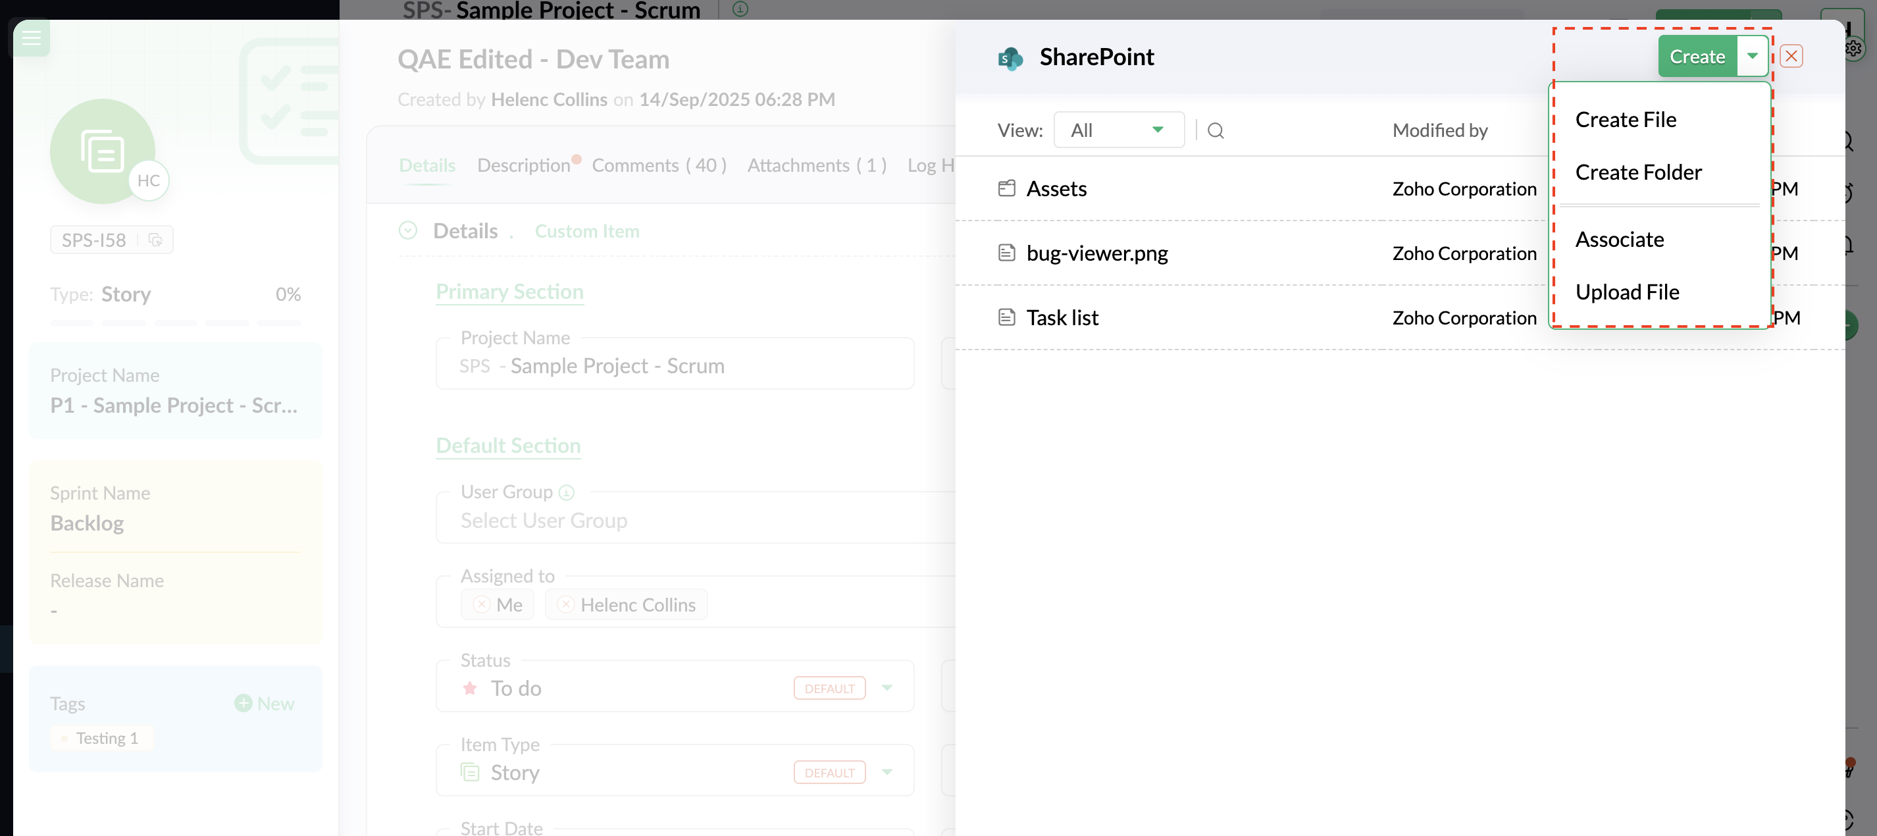The width and height of the screenshot is (1877, 836).
Task: Remove Helenc Collins from assignees
Action: [565, 604]
